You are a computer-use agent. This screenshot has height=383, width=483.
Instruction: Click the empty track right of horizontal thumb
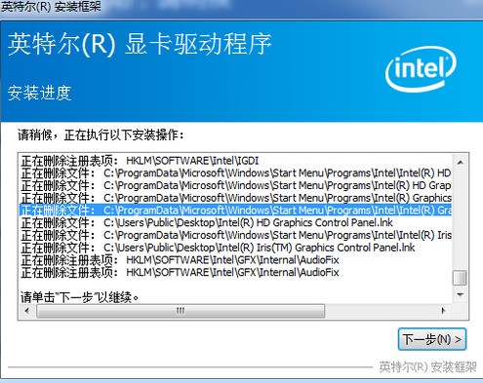point(381,311)
